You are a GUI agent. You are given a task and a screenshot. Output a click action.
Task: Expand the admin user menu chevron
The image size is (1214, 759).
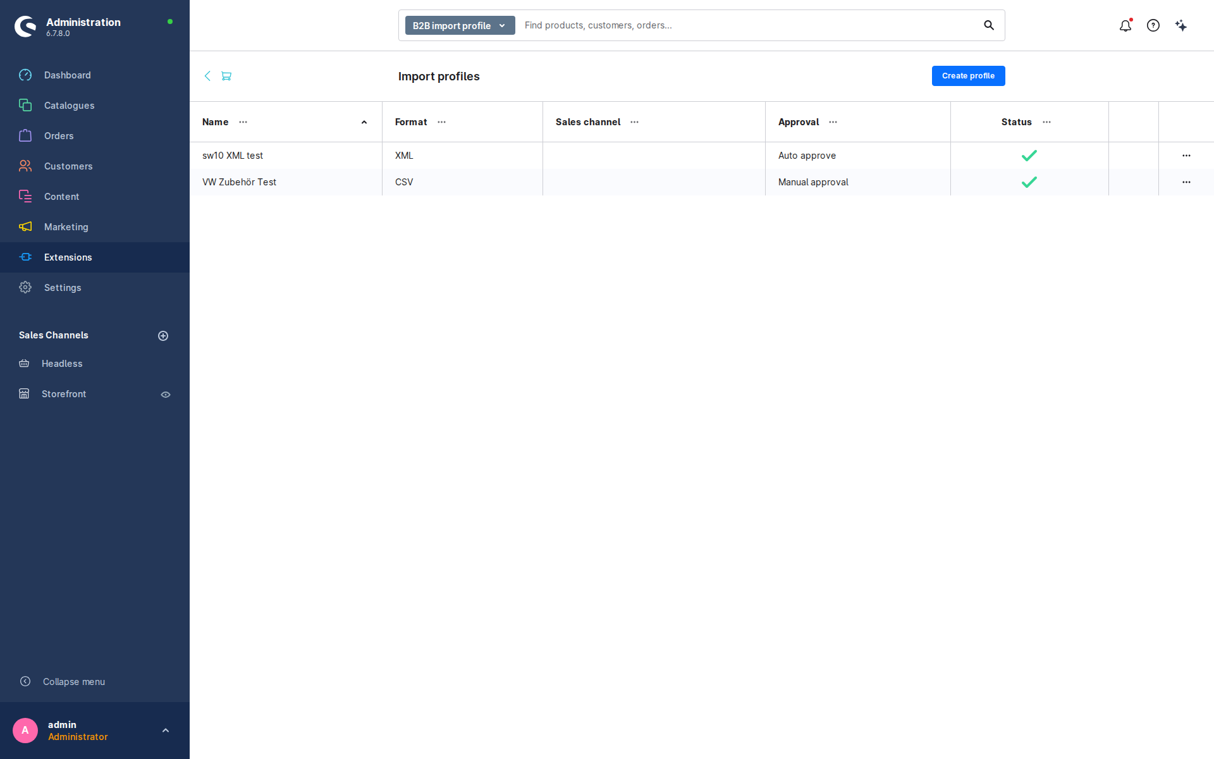coord(166,731)
